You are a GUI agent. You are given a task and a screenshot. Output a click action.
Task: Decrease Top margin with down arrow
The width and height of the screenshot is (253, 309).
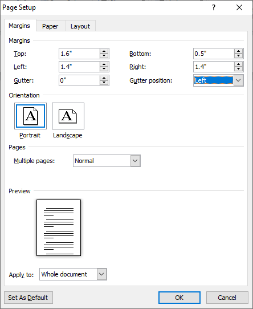click(104, 56)
